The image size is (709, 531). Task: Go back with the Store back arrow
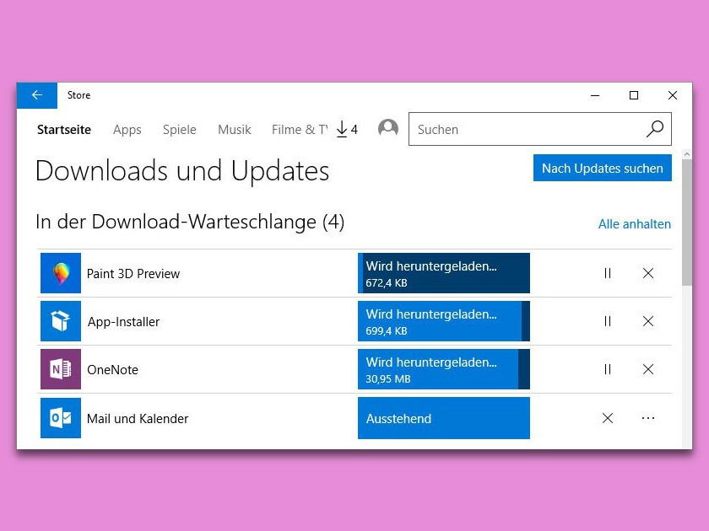[x=37, y=95]
